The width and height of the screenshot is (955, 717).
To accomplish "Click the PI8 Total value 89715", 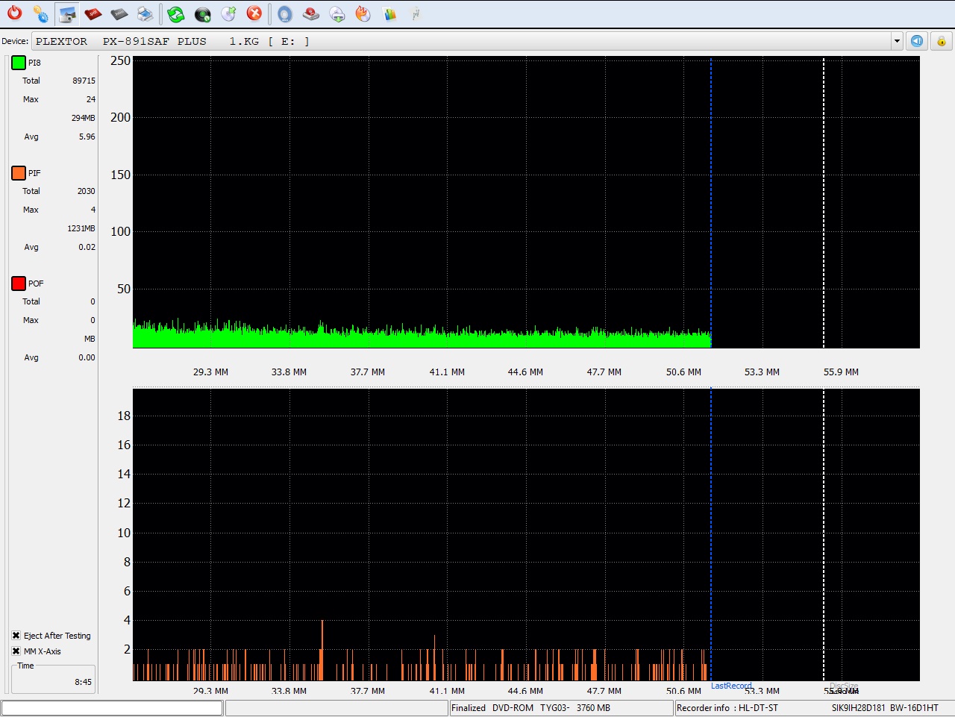I will [84, 81].
